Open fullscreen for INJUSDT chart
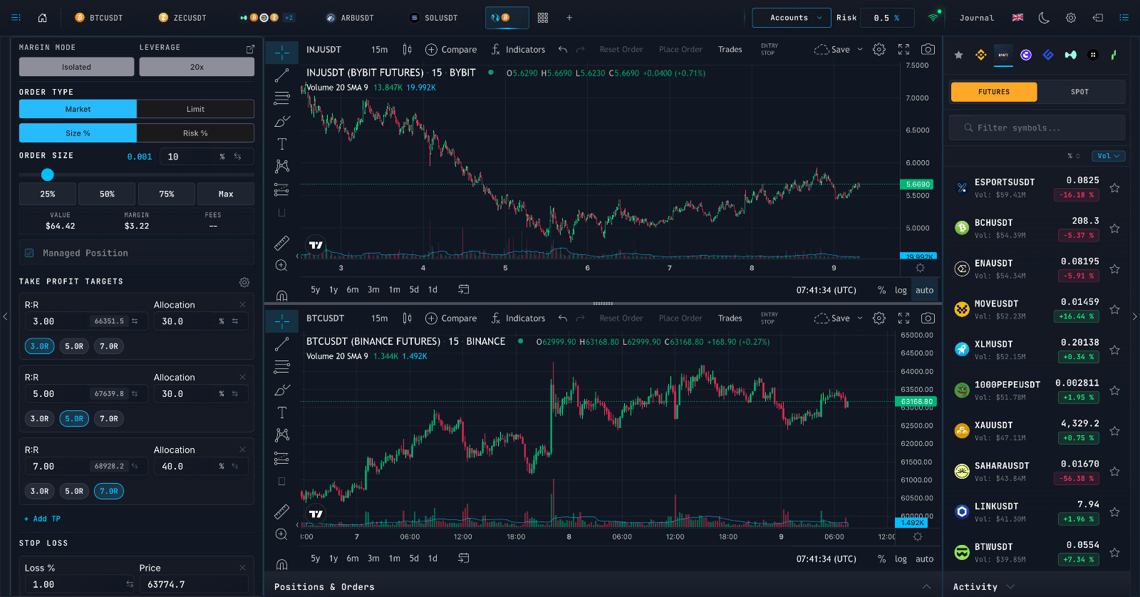The height and width of the screenshot is (597, 1140). click(903, 49)
